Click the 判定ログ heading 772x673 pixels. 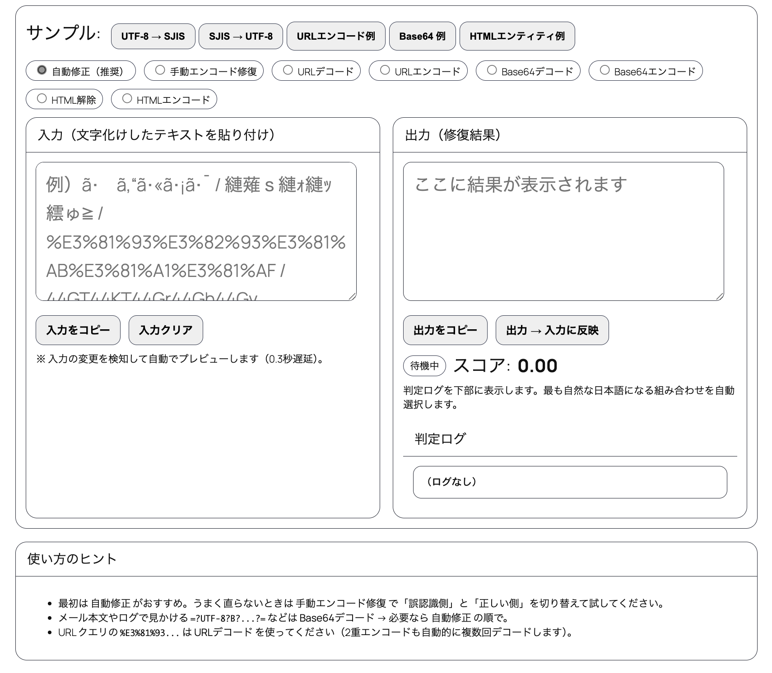coord(440,439)
